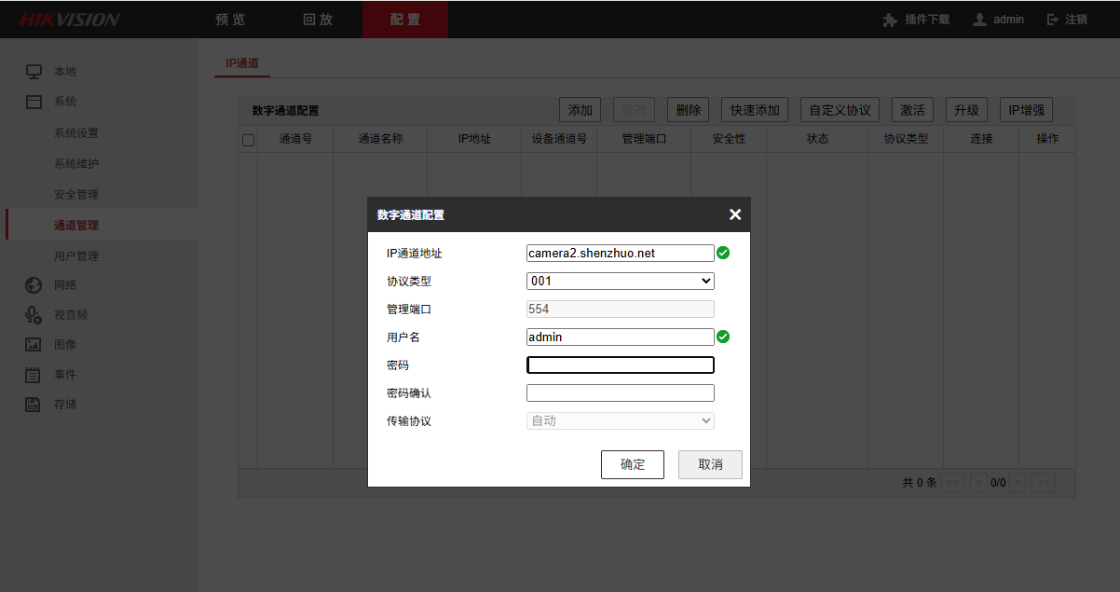Click the 插件下载 puzzle-piece icon
This screenshot has width=1120, height=592.
pos(890,20)
